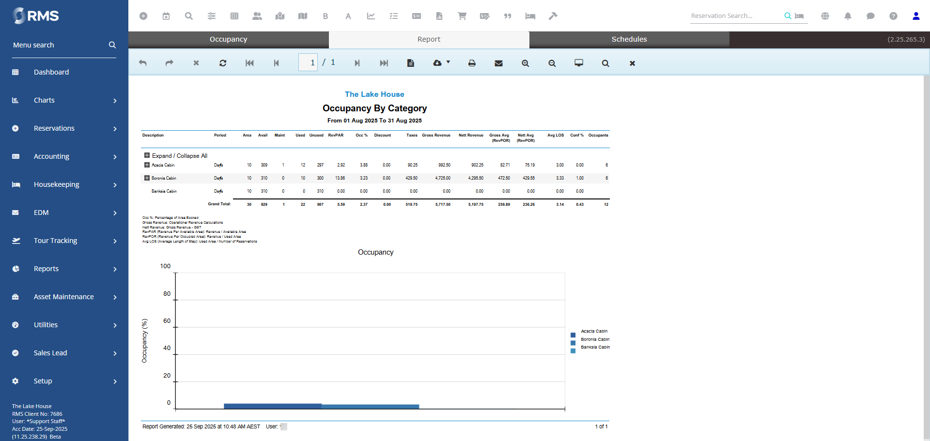Toggle full screen monitor icon in report toolbar
Viewport: 930px width, 441px height.
click(x=579, y=63)
